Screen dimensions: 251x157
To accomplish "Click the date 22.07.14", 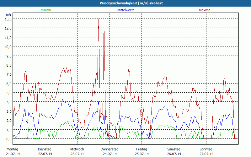I will 45,154.
